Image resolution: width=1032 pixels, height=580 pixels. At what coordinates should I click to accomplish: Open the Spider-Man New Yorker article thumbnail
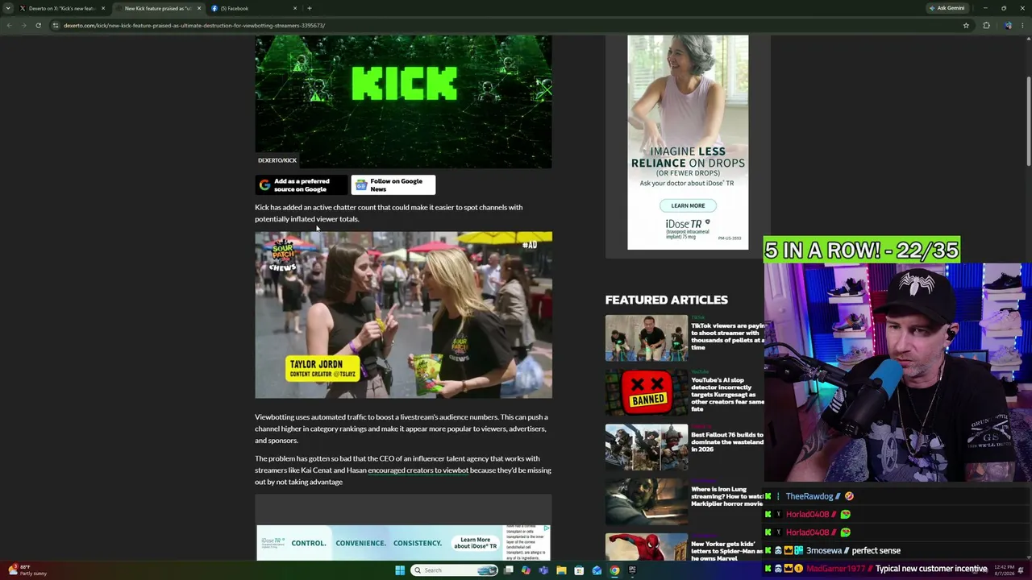click(x=647, y=549)
